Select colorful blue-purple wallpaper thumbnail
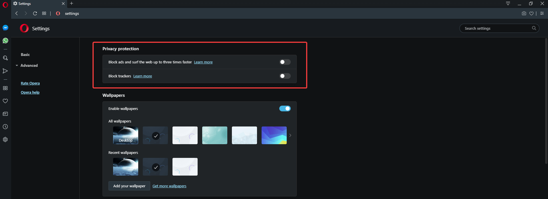Screen dimensions: 548x199 tap(274, 135)
